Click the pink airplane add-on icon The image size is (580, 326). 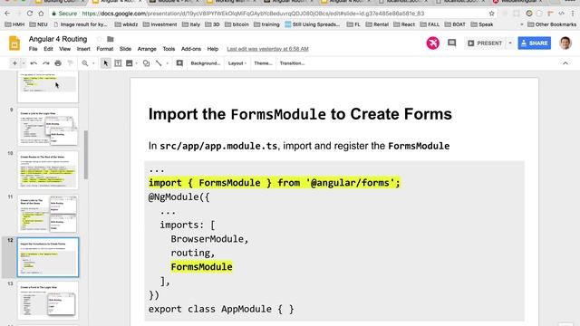pos(432,43)
